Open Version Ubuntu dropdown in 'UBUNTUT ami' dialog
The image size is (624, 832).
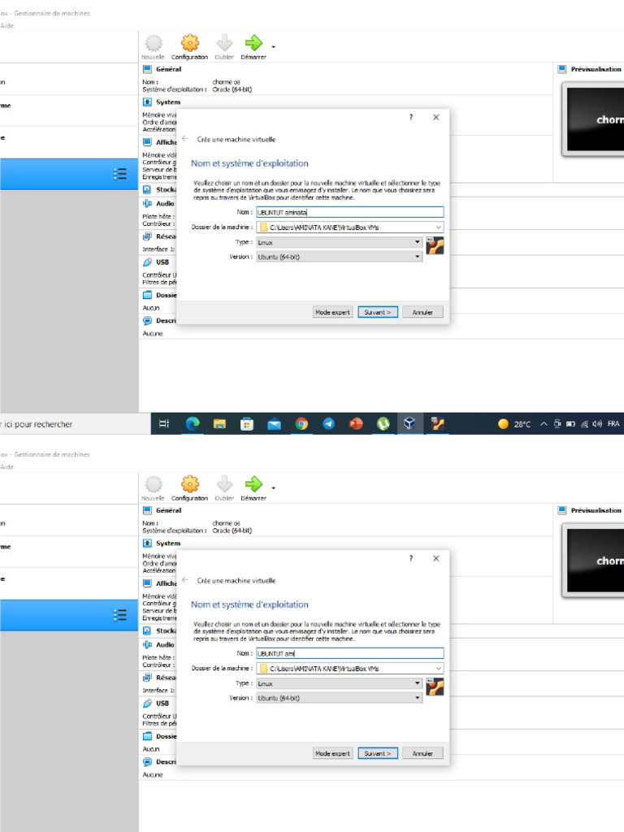(x=339, y=698)
